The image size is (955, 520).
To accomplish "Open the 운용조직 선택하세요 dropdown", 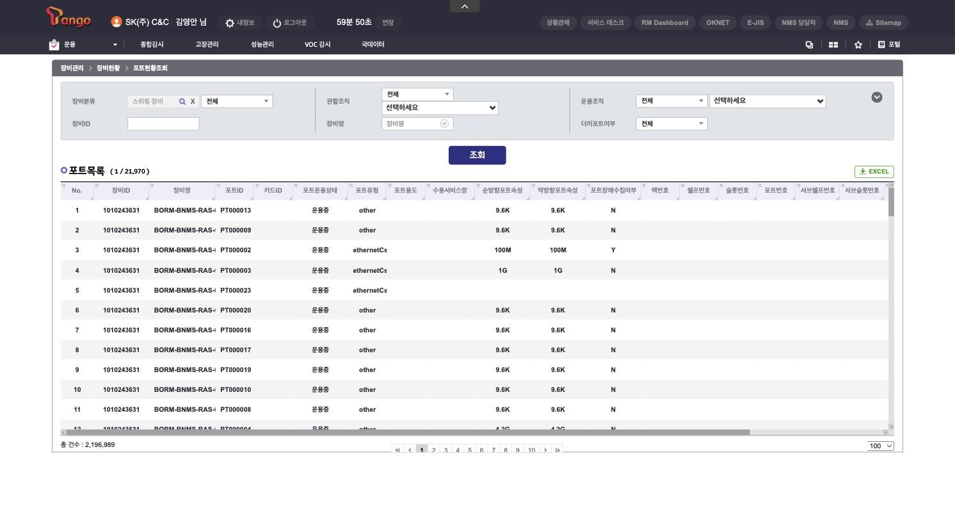I will [x=767, y=101].
